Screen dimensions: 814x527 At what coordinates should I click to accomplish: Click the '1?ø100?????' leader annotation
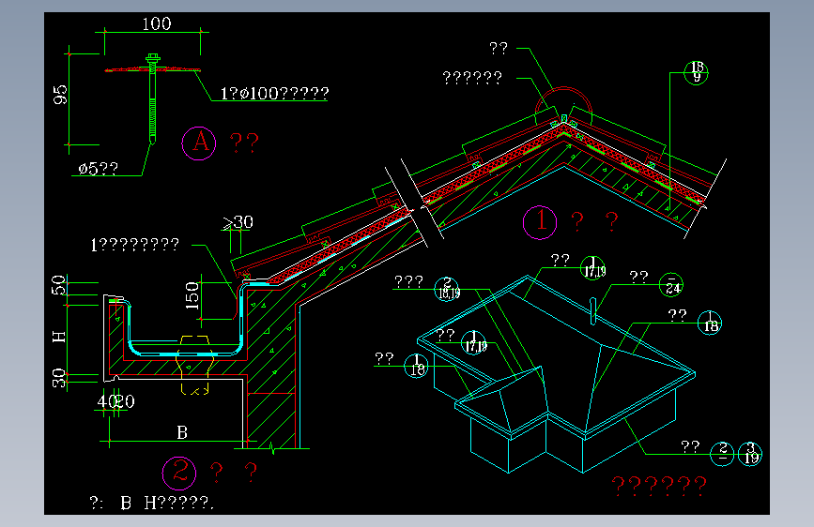275,94
